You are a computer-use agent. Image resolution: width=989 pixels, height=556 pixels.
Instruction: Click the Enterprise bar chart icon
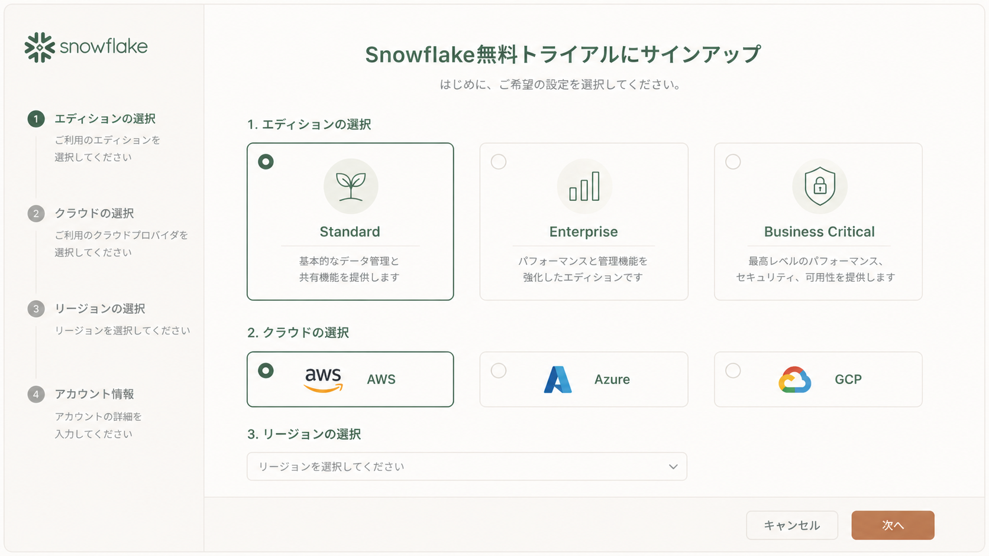(x=584, y=186)
